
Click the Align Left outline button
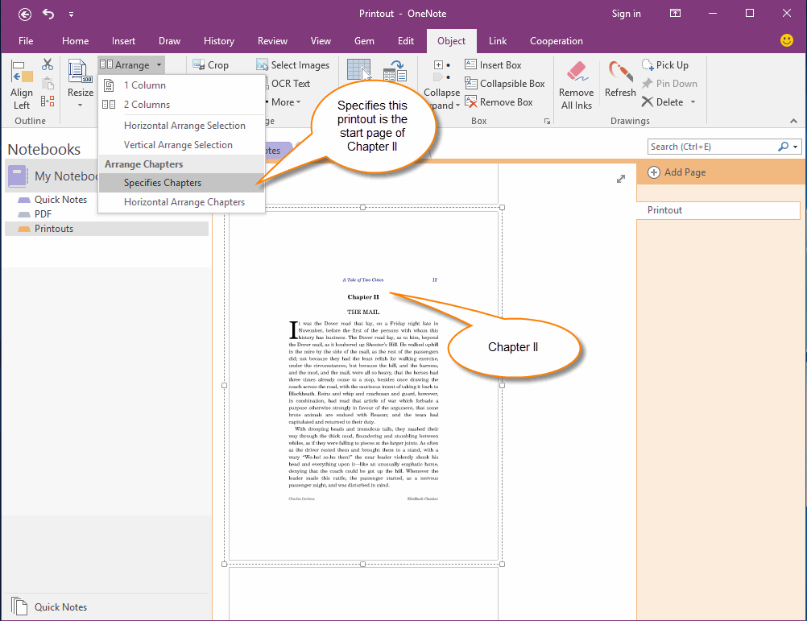tap(22, 85)
